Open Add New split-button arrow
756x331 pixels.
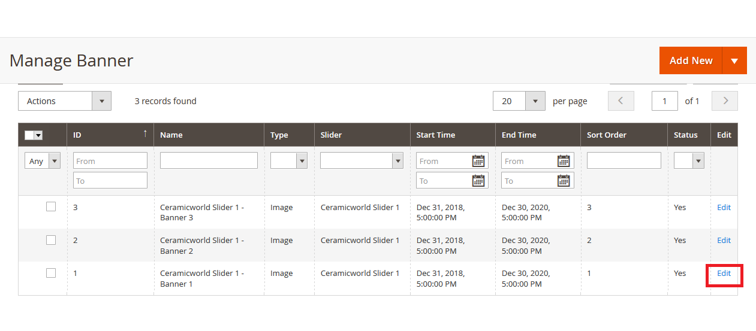[734, 60]
